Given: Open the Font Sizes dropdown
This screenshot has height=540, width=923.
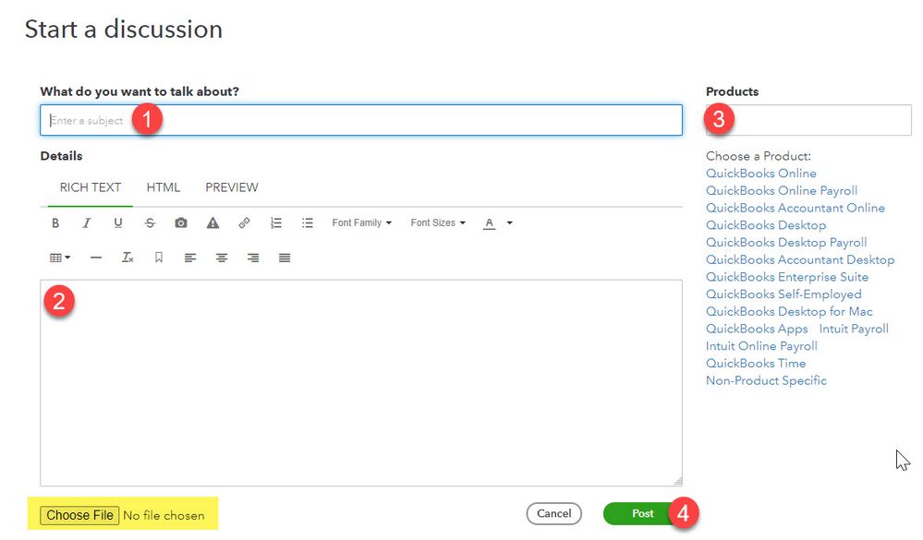Looking at the screenshot, I should [x=438, y=223].
